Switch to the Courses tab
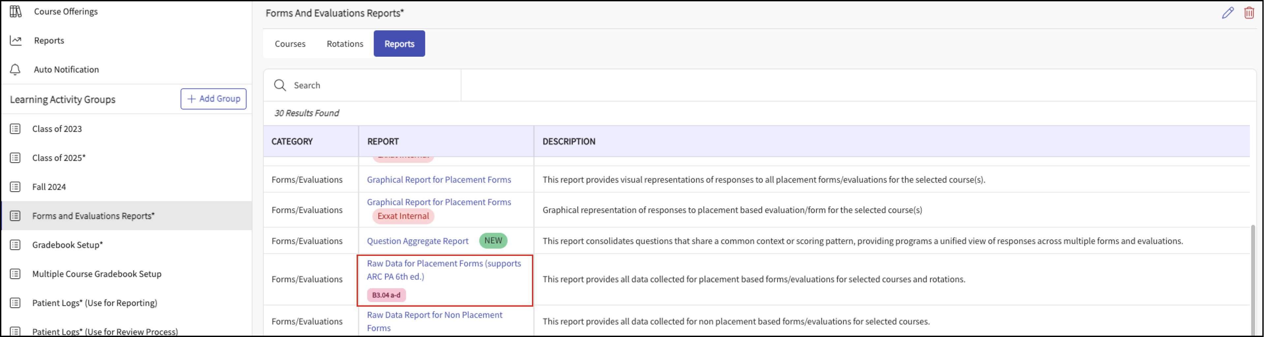This screenshot has width=1265, height=337. pyautogui.click(x=290, y=44)
